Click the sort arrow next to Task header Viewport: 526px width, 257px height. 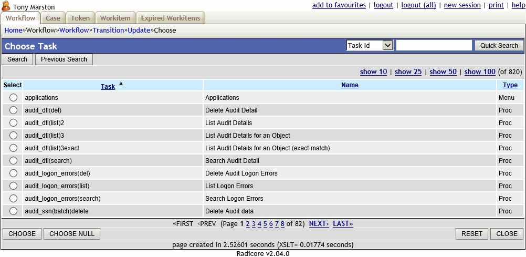point(121,84)
